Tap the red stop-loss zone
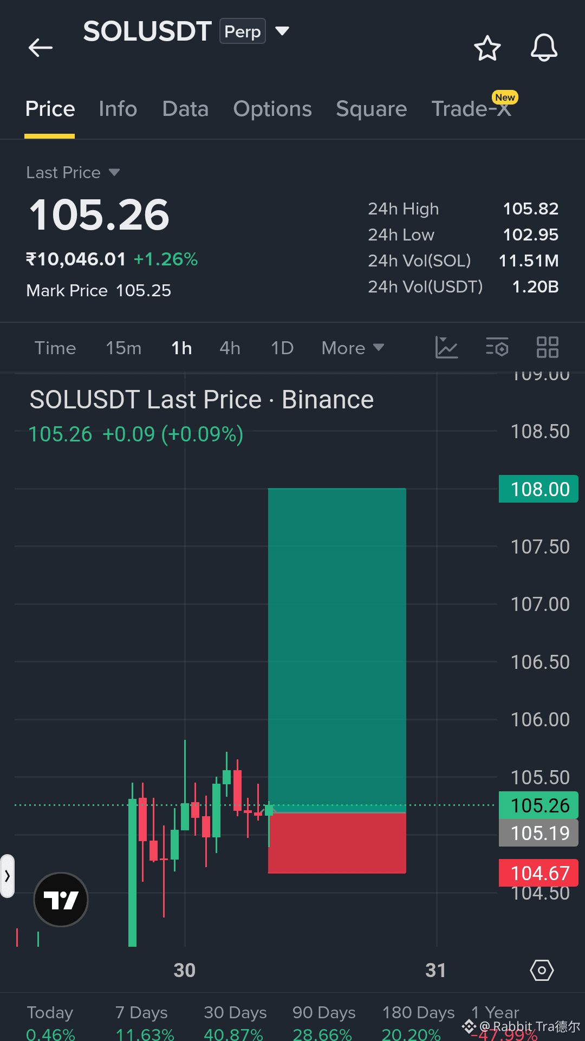585x1041 pixels. (337, 843)
